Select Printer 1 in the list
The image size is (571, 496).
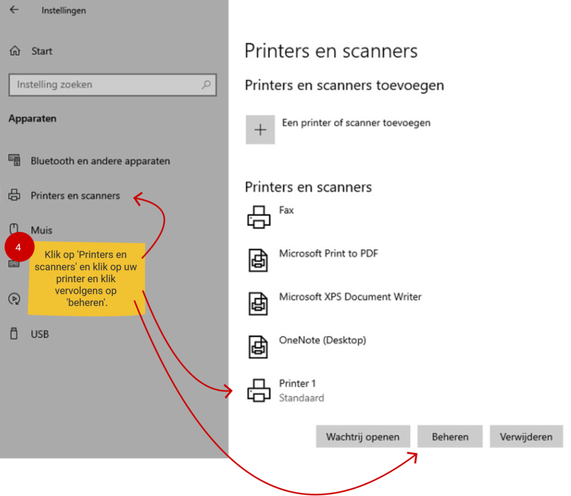pyautogui.click(x=298, y=383)
